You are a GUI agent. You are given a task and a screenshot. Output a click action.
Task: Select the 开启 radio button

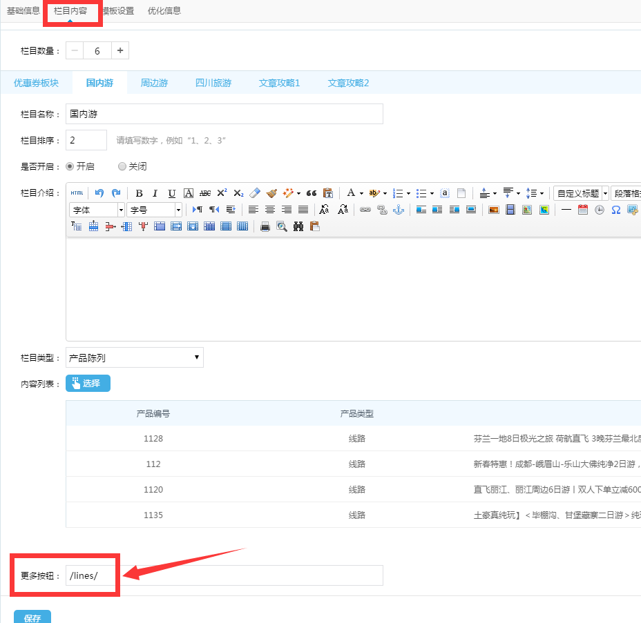click(70, 166)
